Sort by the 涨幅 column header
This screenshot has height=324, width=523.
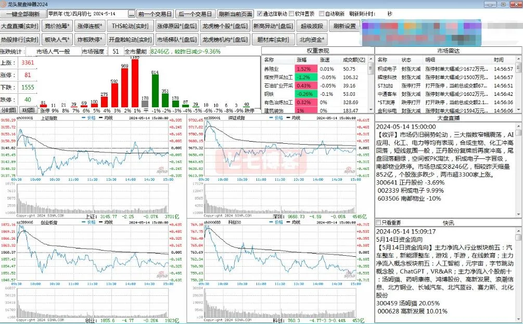point(302,59)
